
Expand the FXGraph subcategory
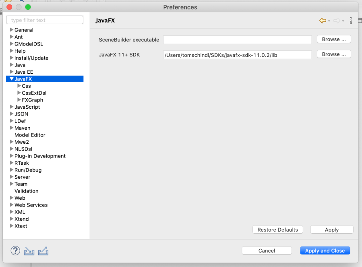point(19,100)
